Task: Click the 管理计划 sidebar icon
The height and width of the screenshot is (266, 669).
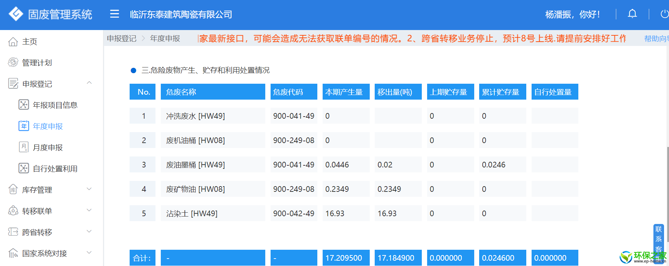Action: click(13, 63)
